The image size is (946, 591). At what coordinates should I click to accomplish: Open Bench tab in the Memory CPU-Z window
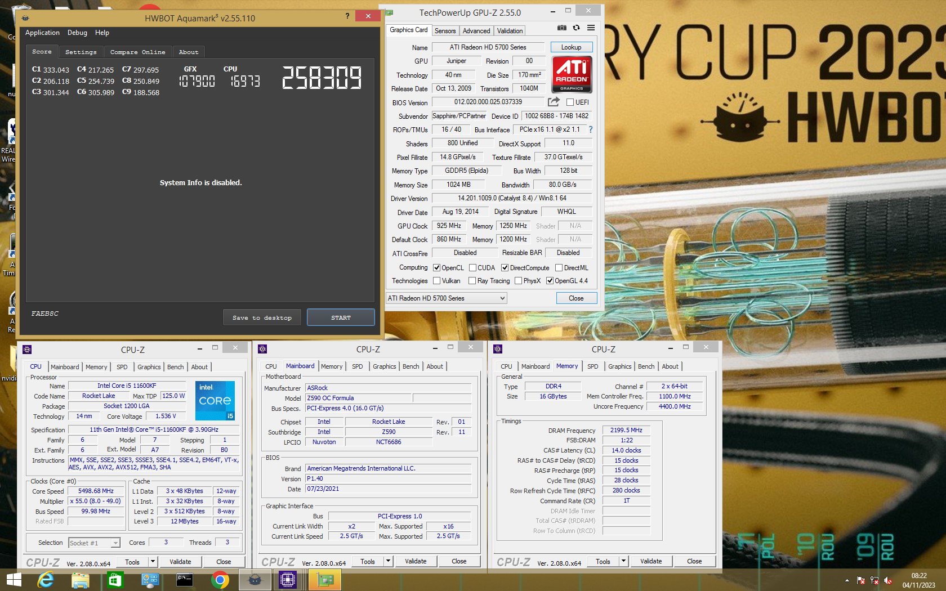coord(646,366)
